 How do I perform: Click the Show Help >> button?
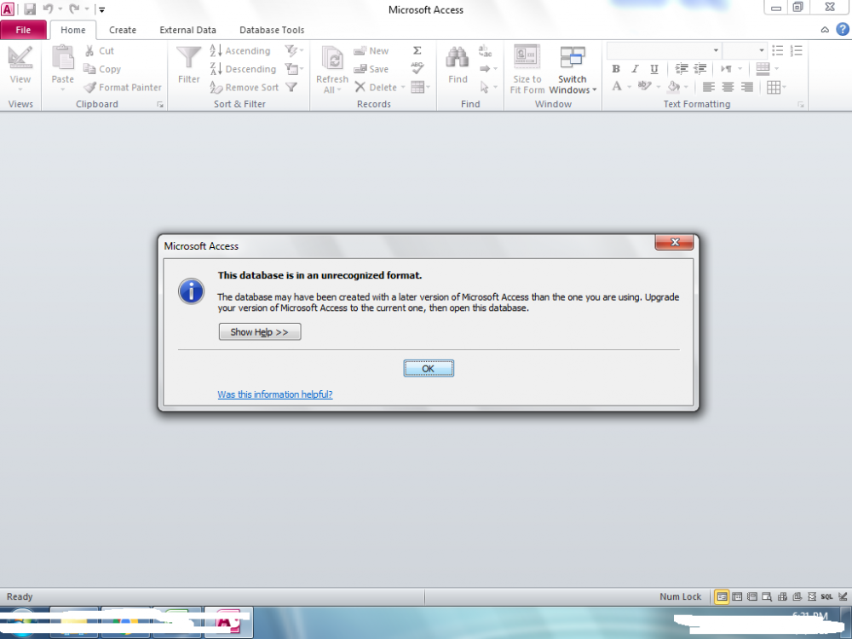(x=260, y=332)
